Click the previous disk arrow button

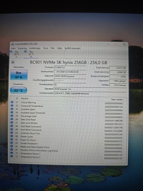(13, 62)
